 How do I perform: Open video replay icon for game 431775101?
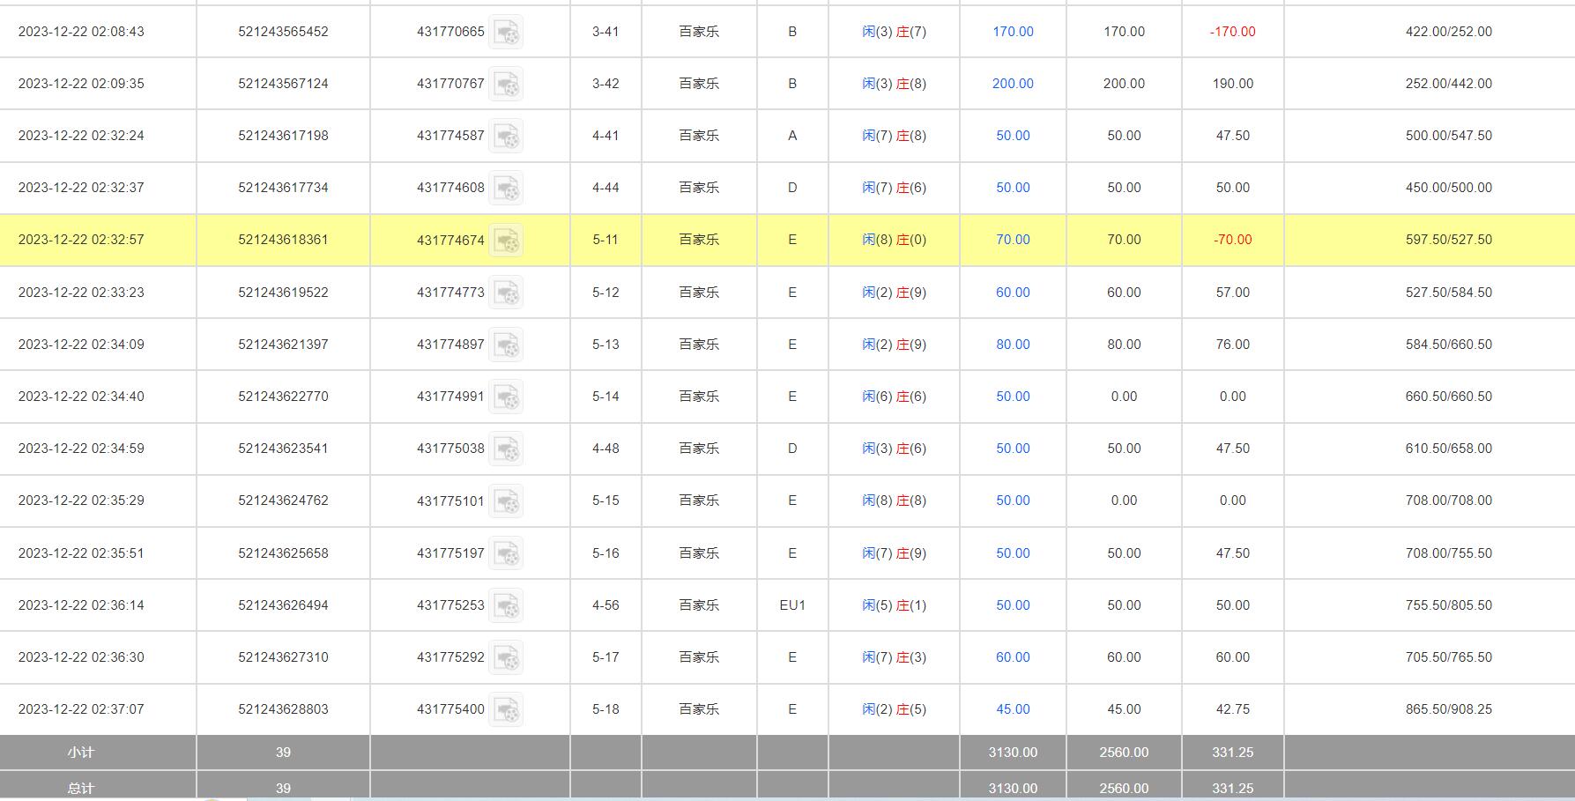pyautogui.click(x=506, y=501)
